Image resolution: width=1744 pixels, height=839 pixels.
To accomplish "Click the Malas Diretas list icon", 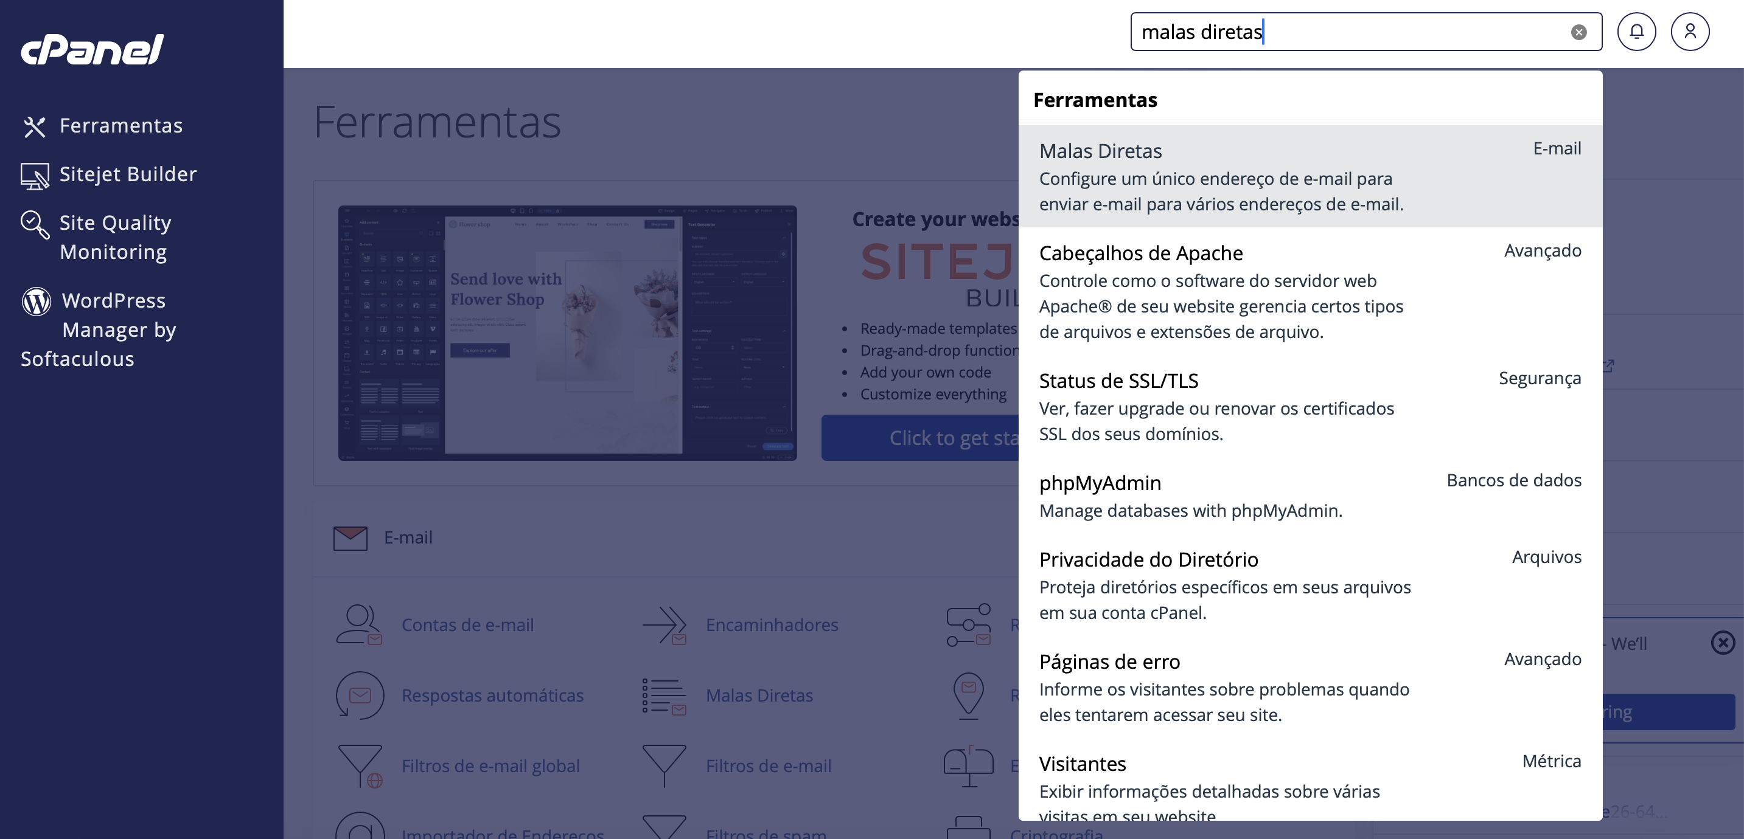I will pyautogui.click(x=664, y=696).
